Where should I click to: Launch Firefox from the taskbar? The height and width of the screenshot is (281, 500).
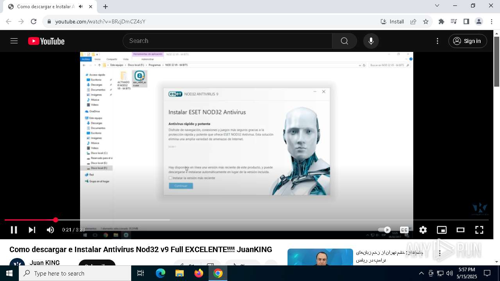click(199, 274)
